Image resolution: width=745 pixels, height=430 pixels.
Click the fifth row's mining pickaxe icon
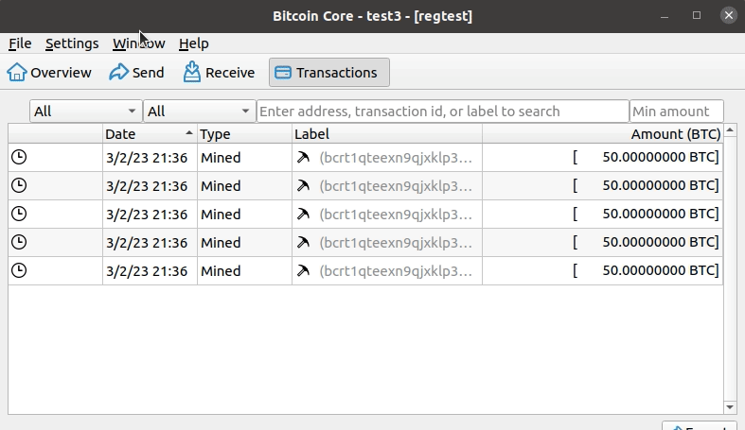(x=303, y=270)
